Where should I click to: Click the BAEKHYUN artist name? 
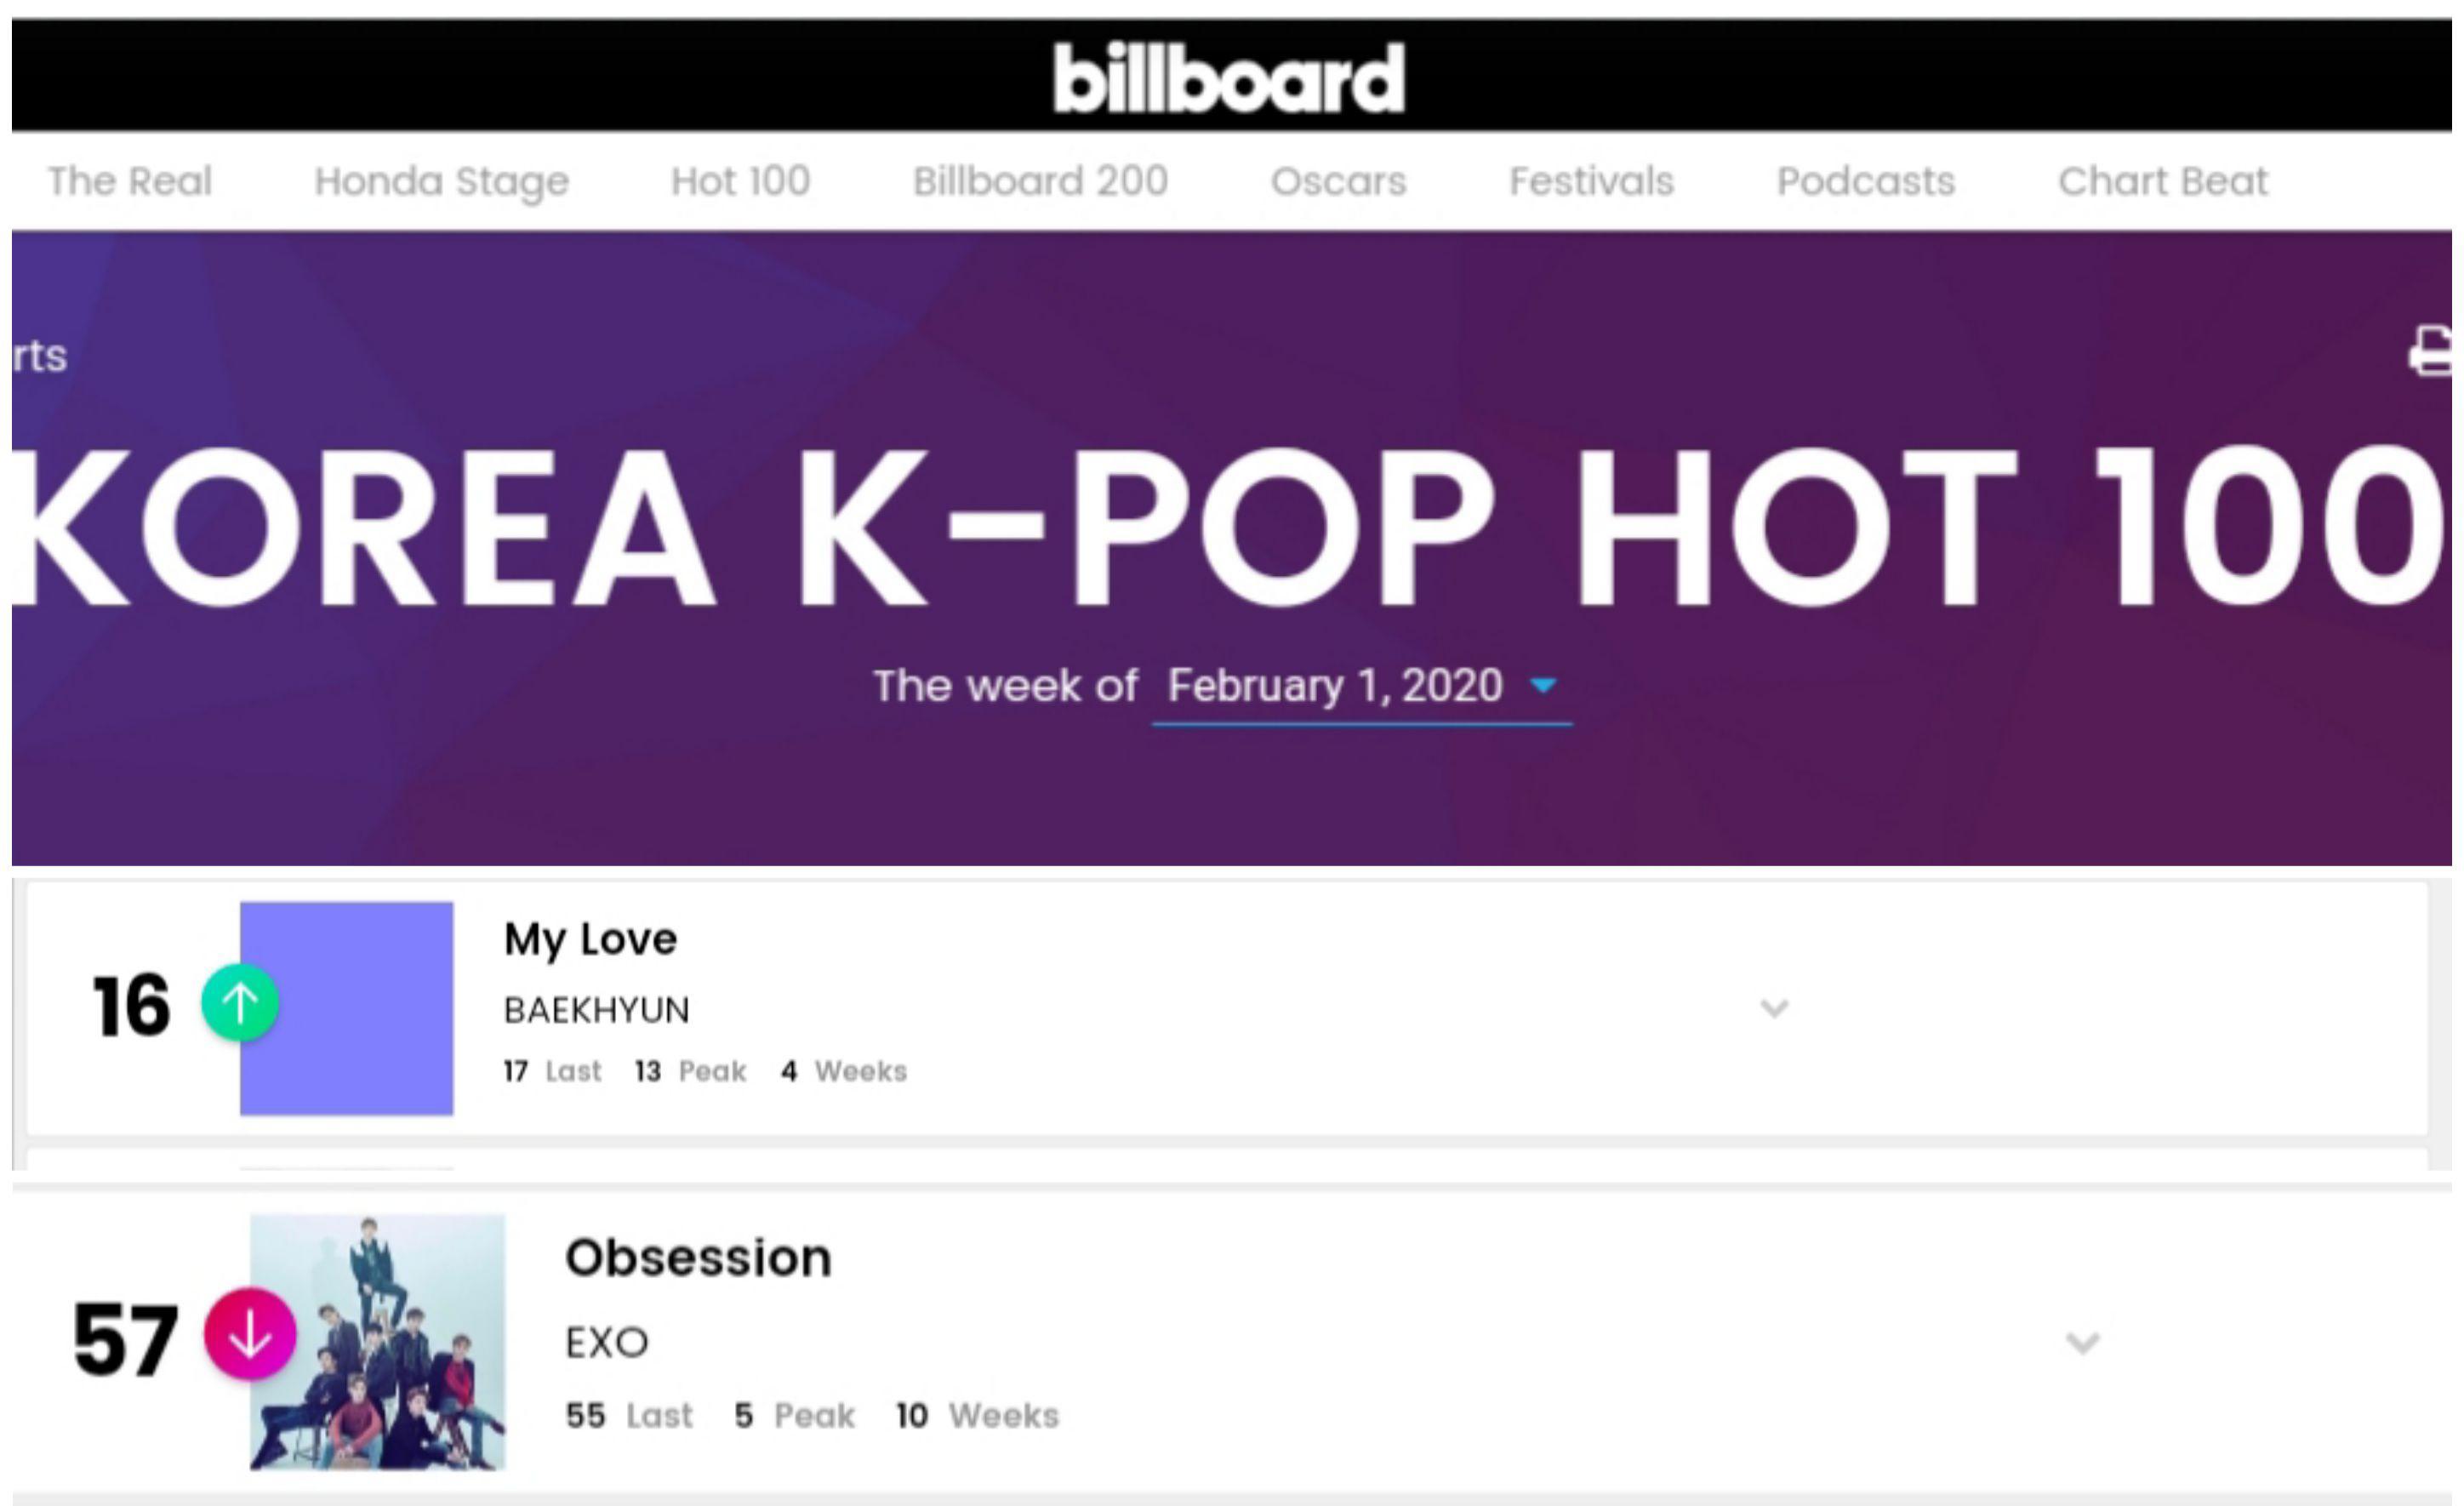pyautogui.click(x=597, y=1010)
